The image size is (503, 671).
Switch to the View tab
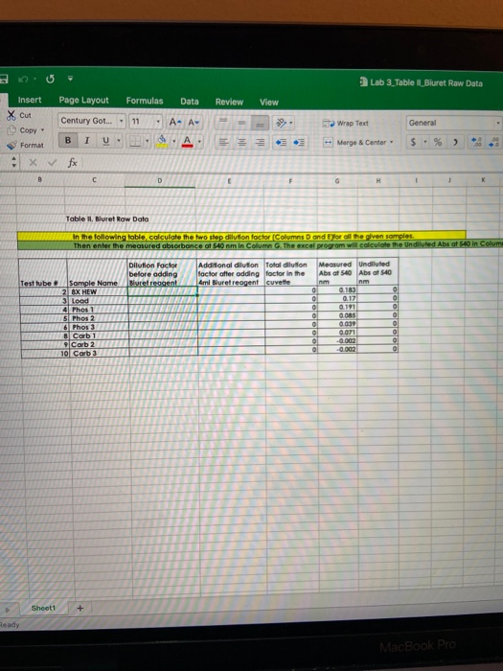coord(269,103)
